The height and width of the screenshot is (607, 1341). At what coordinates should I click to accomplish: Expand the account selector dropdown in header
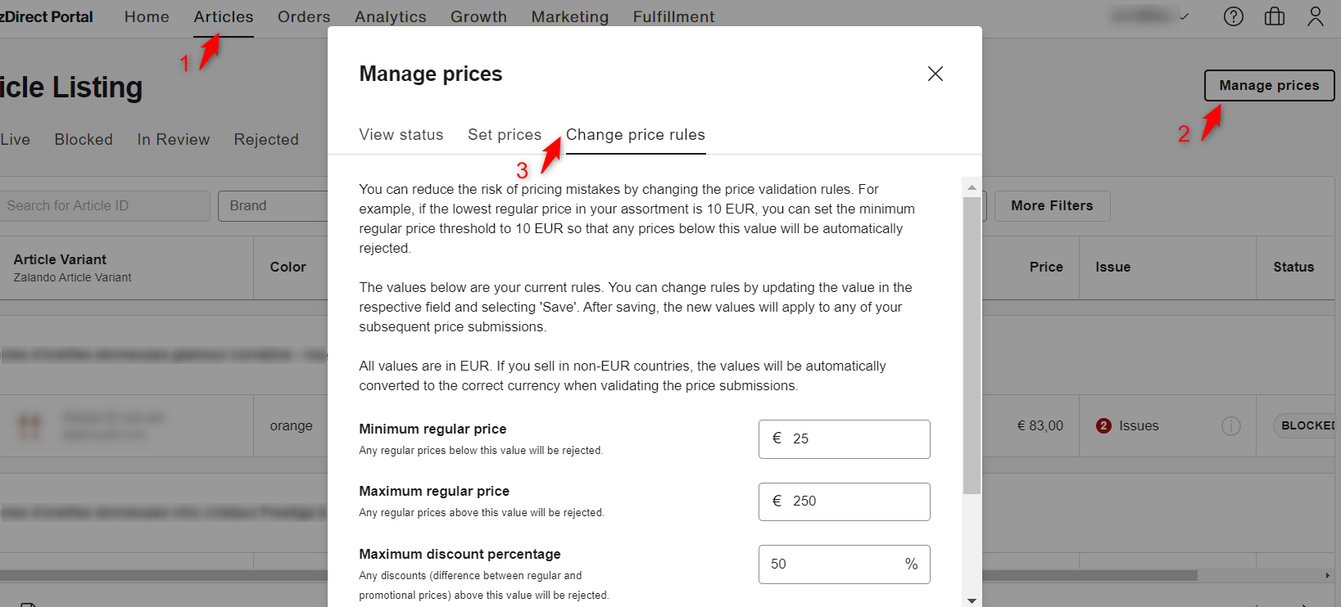(1149, 16)
